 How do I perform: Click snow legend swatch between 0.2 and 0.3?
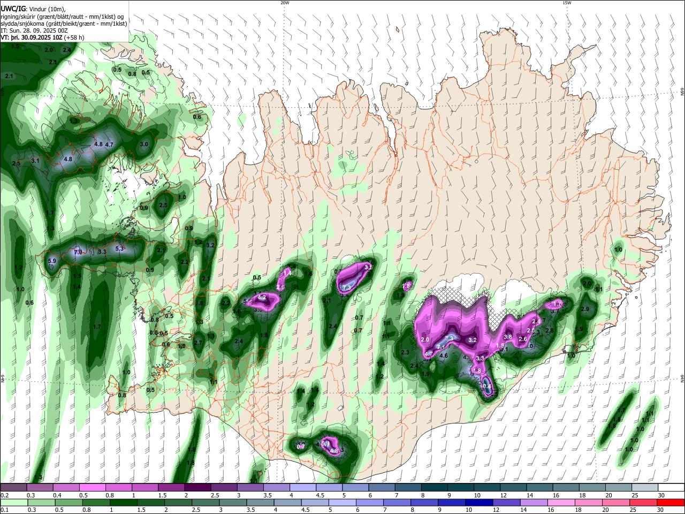pos(14,487)
